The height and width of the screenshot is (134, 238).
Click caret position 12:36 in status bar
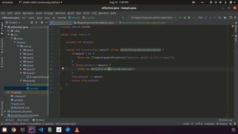click(186, 124)
